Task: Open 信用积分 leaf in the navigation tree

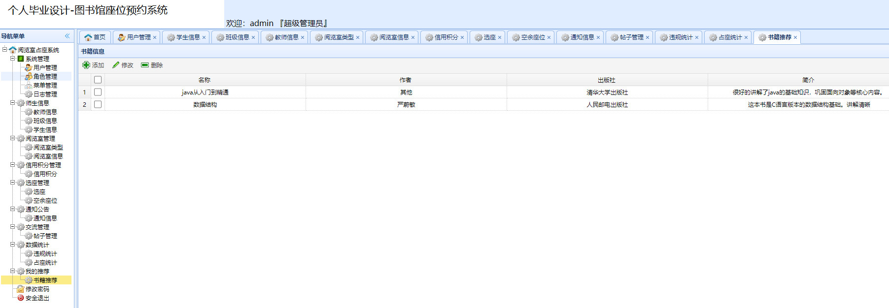Action: pyautogui.click(x=45, y=174)
